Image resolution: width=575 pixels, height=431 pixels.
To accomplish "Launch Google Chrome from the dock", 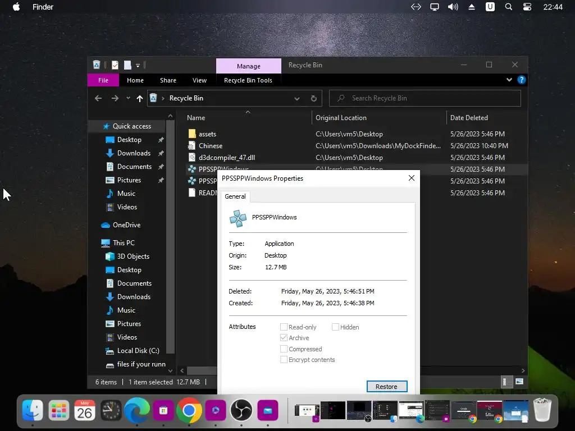I will click(189, 410).
